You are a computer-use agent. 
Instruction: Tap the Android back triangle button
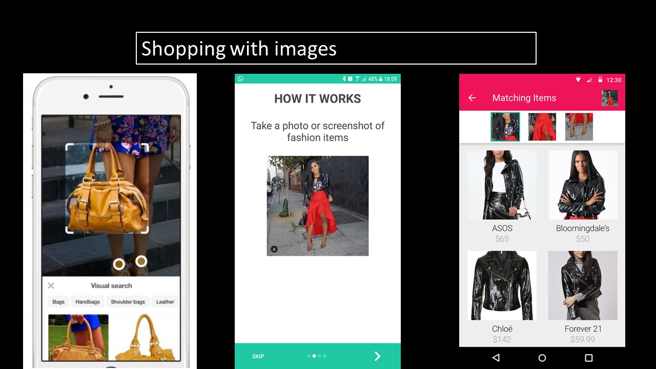click(x=496, y=358)
